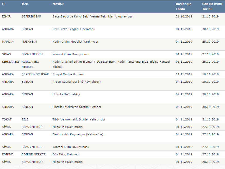Open the CNC Freze Tezgahı Operatörü listing

[73, 29]
